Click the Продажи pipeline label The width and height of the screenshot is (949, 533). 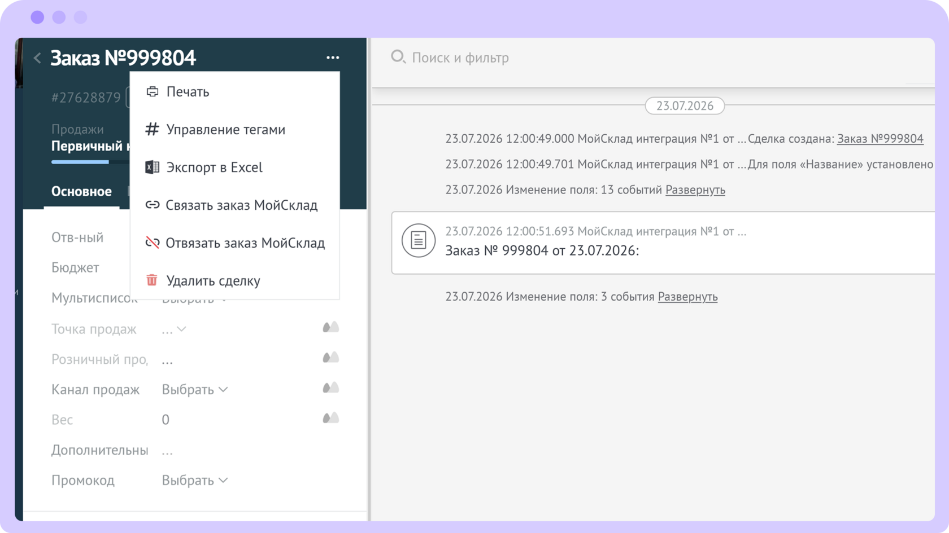[x=77, y=129]
